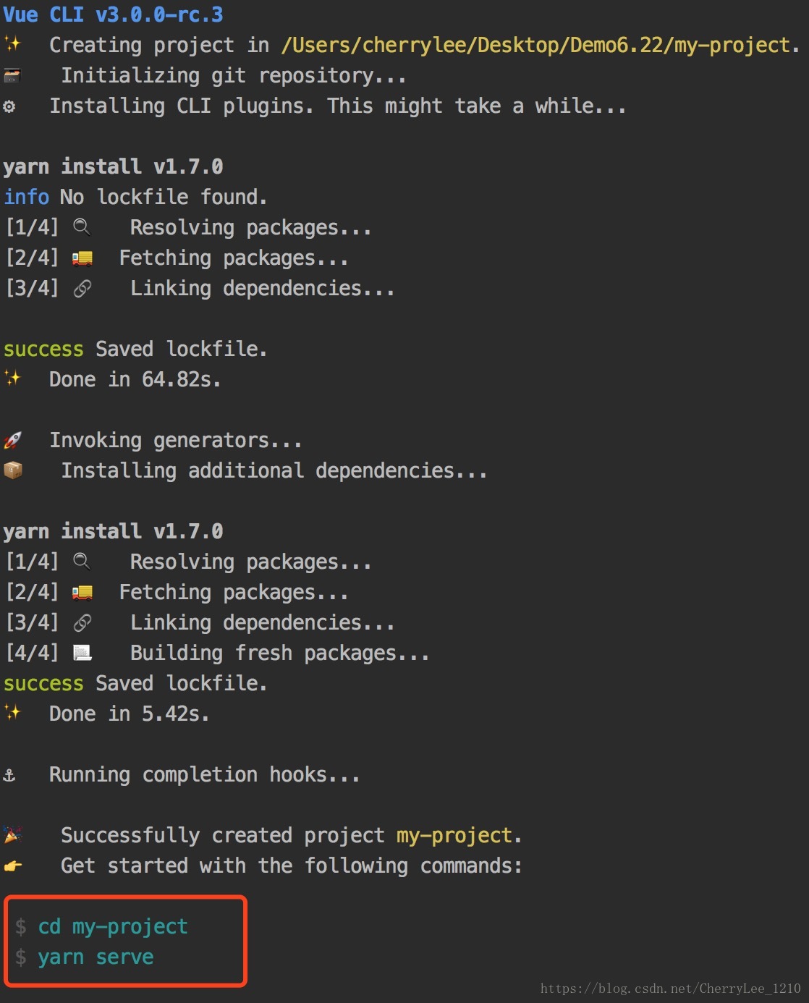Click the package box emoji beside 'Installing additional dependencies'
The height and width of the screenshot is (1003, 809).
[13, 470]
